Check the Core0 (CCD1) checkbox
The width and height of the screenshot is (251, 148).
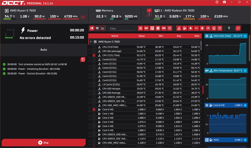[x=94, y=60]
